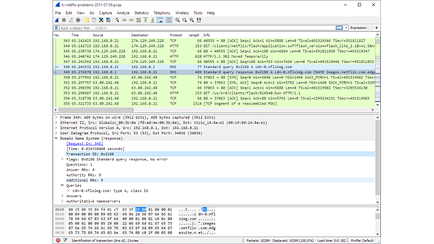Expand the Answers section
Screen dimensions: 434x244
click(62, 196)
